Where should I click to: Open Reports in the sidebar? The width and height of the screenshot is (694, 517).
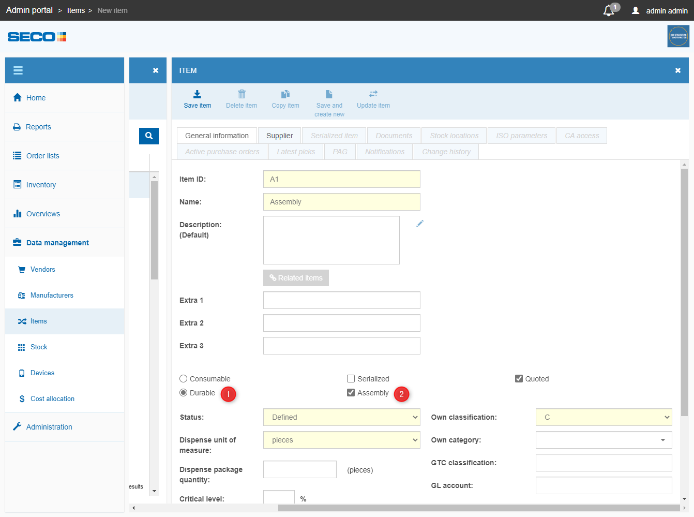(x=65, y=127)
